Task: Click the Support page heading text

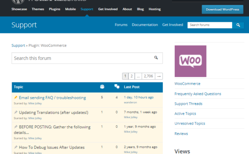Action: tap(24, 25)
